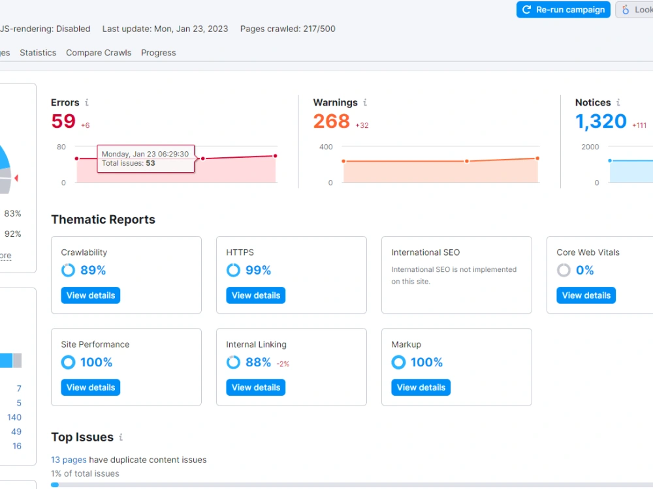Click the duplicate content issues progress bar
The width and height of the screenshot is (653, 489).
click(x=352, y=485)
